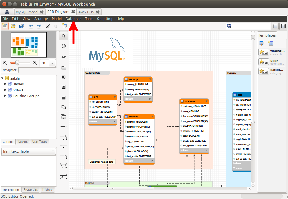
Task: Click the diagram navigator thumbnail
Action: [29, 45]
